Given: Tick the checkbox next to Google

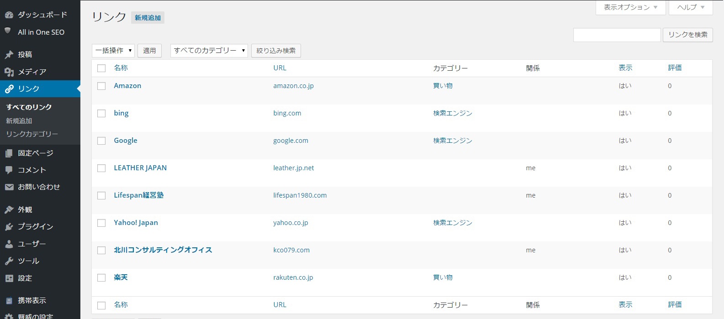Looking at the screenshot, I should 101,141.
